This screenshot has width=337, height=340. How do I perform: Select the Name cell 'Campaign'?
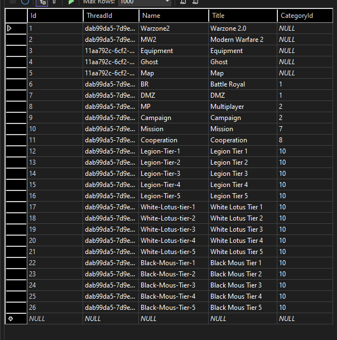(x=174, y=118)
